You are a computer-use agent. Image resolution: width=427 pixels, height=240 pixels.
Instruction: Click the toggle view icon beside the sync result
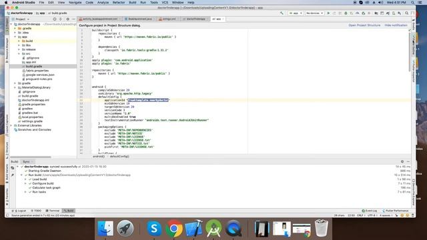pyautogui.click(x=13, y=168)
